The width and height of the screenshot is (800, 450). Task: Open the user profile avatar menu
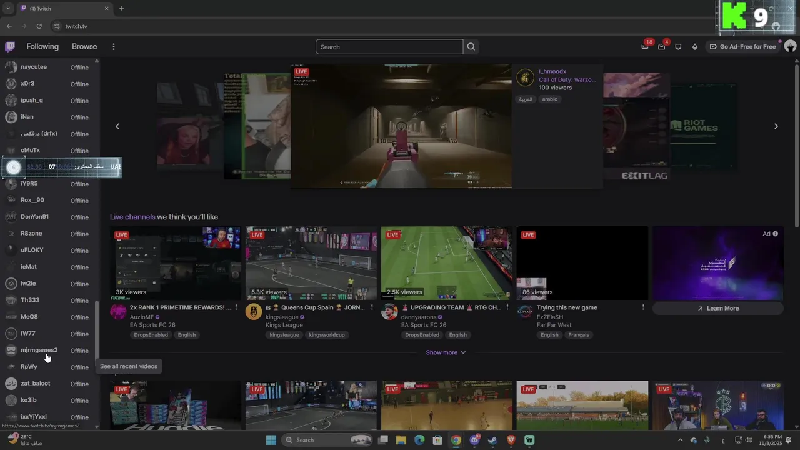(790, 47)
